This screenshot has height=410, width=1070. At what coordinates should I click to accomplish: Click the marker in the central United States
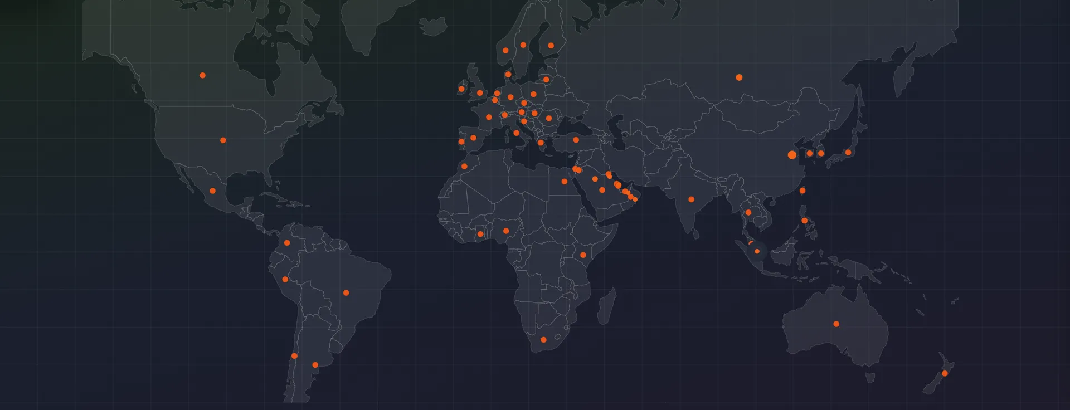[223, 140]
